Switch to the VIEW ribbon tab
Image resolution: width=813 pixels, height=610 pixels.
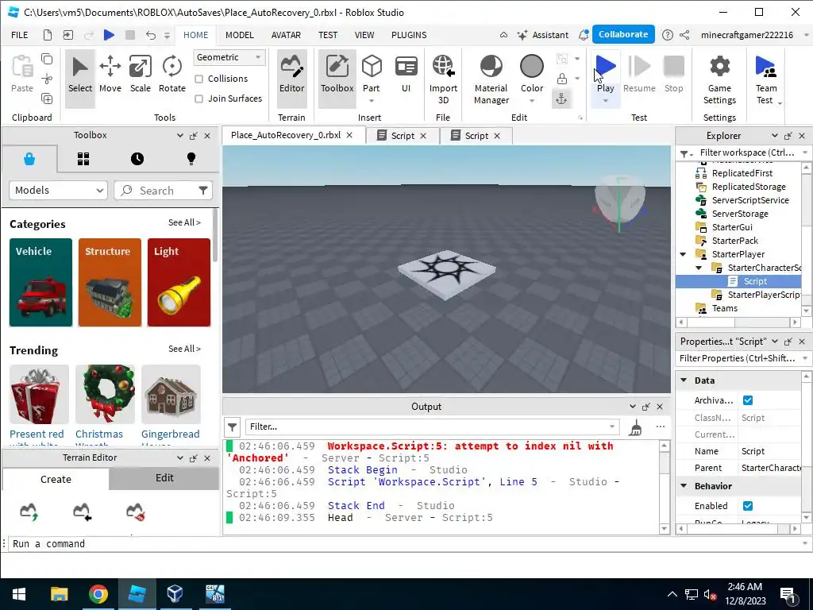[x=364, y=35]
